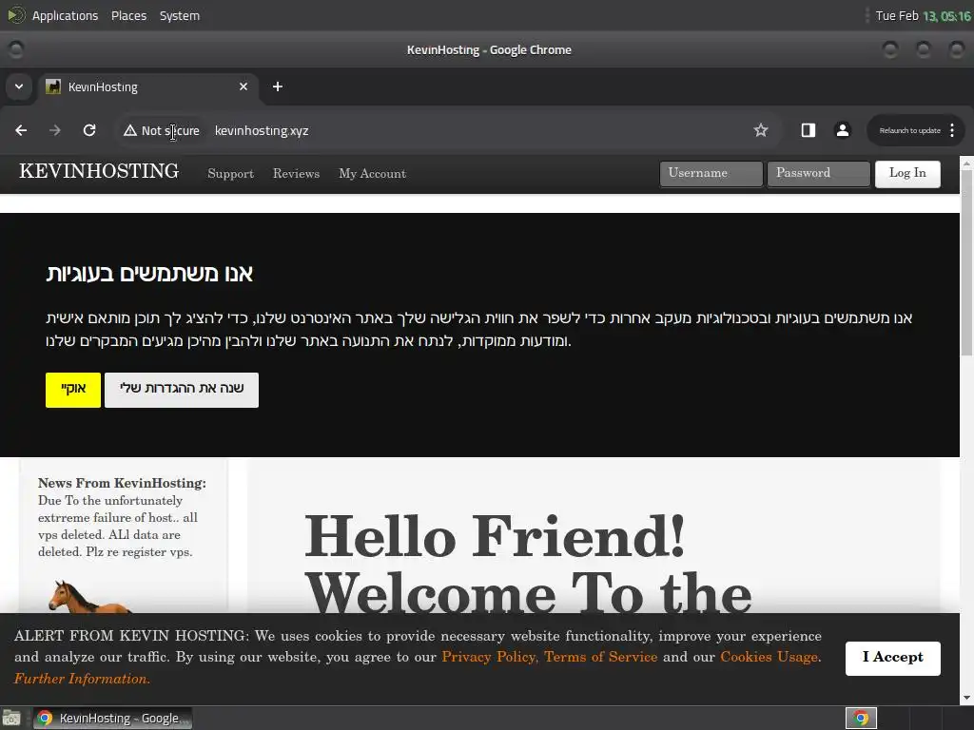Open the Cookies Usage link
This screenshot has width=974, height=730.
click(769, 657)
